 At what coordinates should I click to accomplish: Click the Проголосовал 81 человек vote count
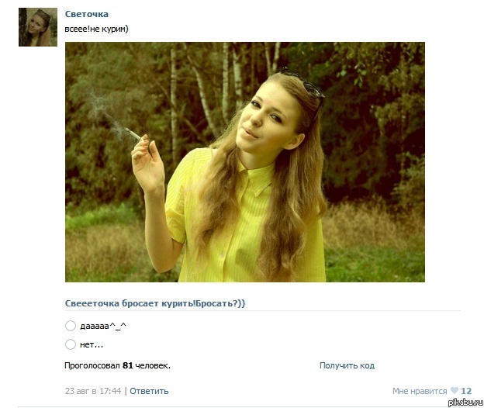tap(117, 365)
